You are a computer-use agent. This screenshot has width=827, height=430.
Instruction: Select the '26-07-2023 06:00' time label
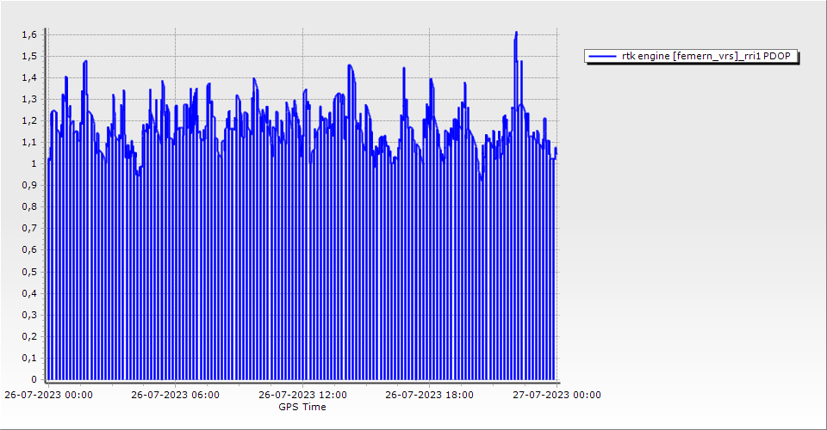(175, 396)
